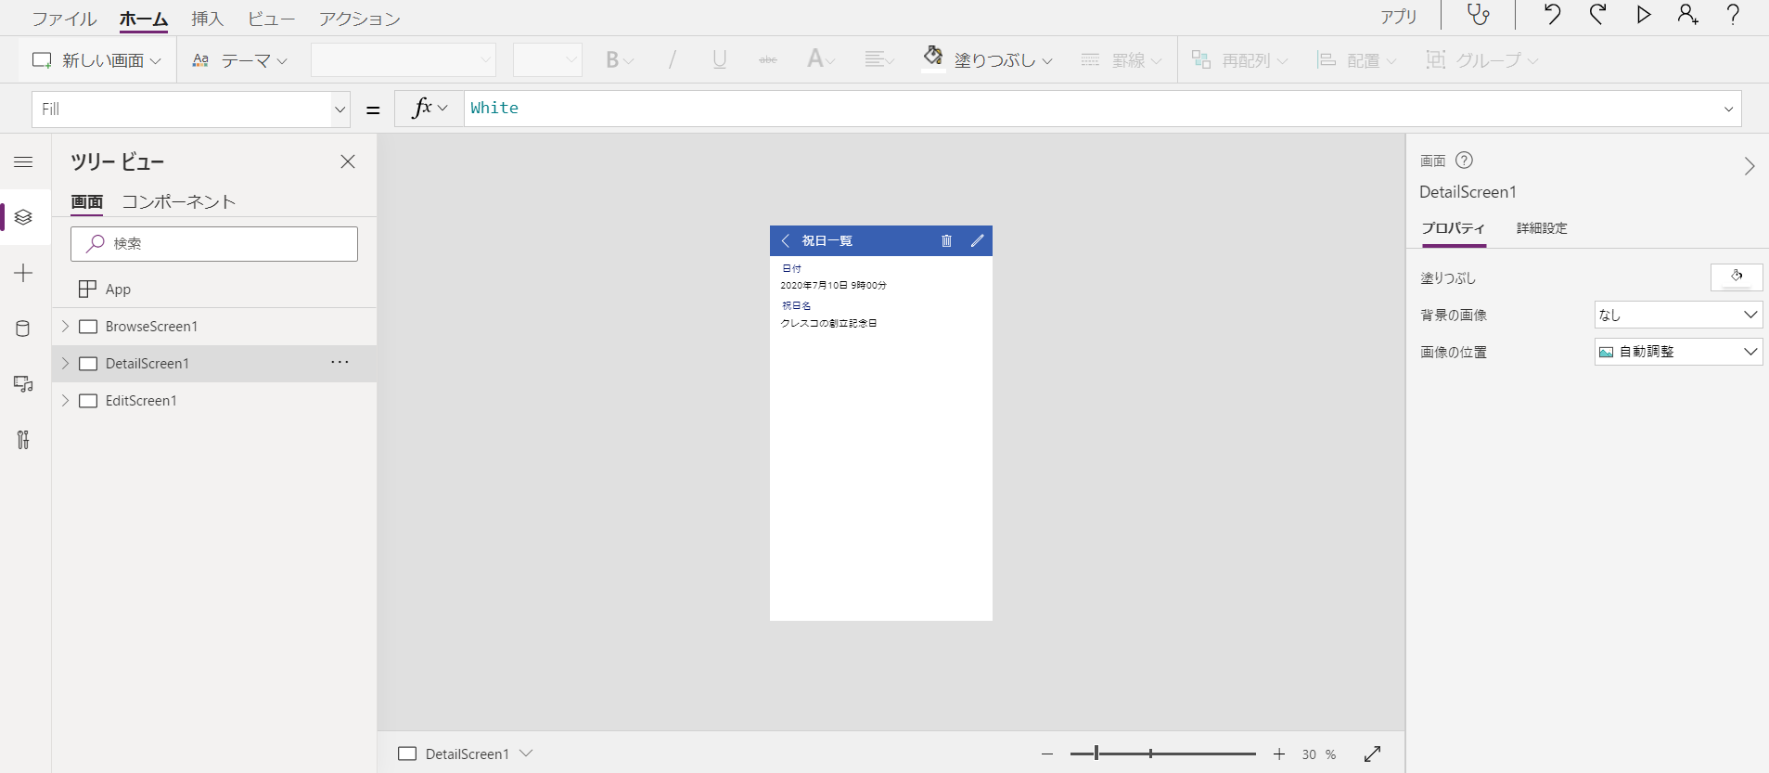Toggle italic formatting
Screen dimensions: 1769x773
point(672,60)
